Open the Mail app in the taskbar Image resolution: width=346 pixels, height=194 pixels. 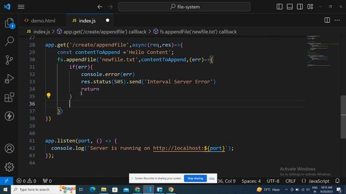point(126,189)
